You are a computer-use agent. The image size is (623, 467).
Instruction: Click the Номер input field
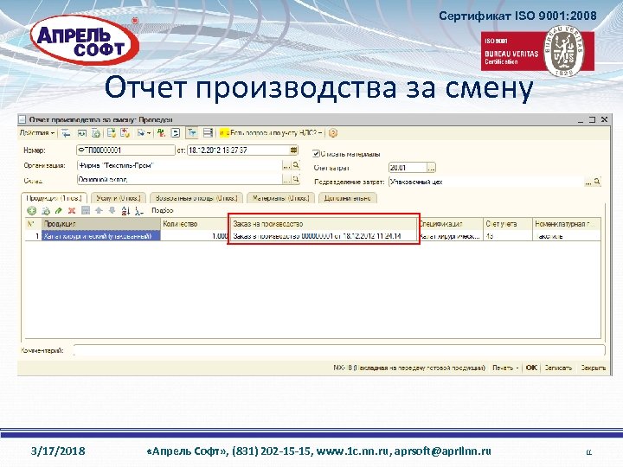[x=125, y=150]
